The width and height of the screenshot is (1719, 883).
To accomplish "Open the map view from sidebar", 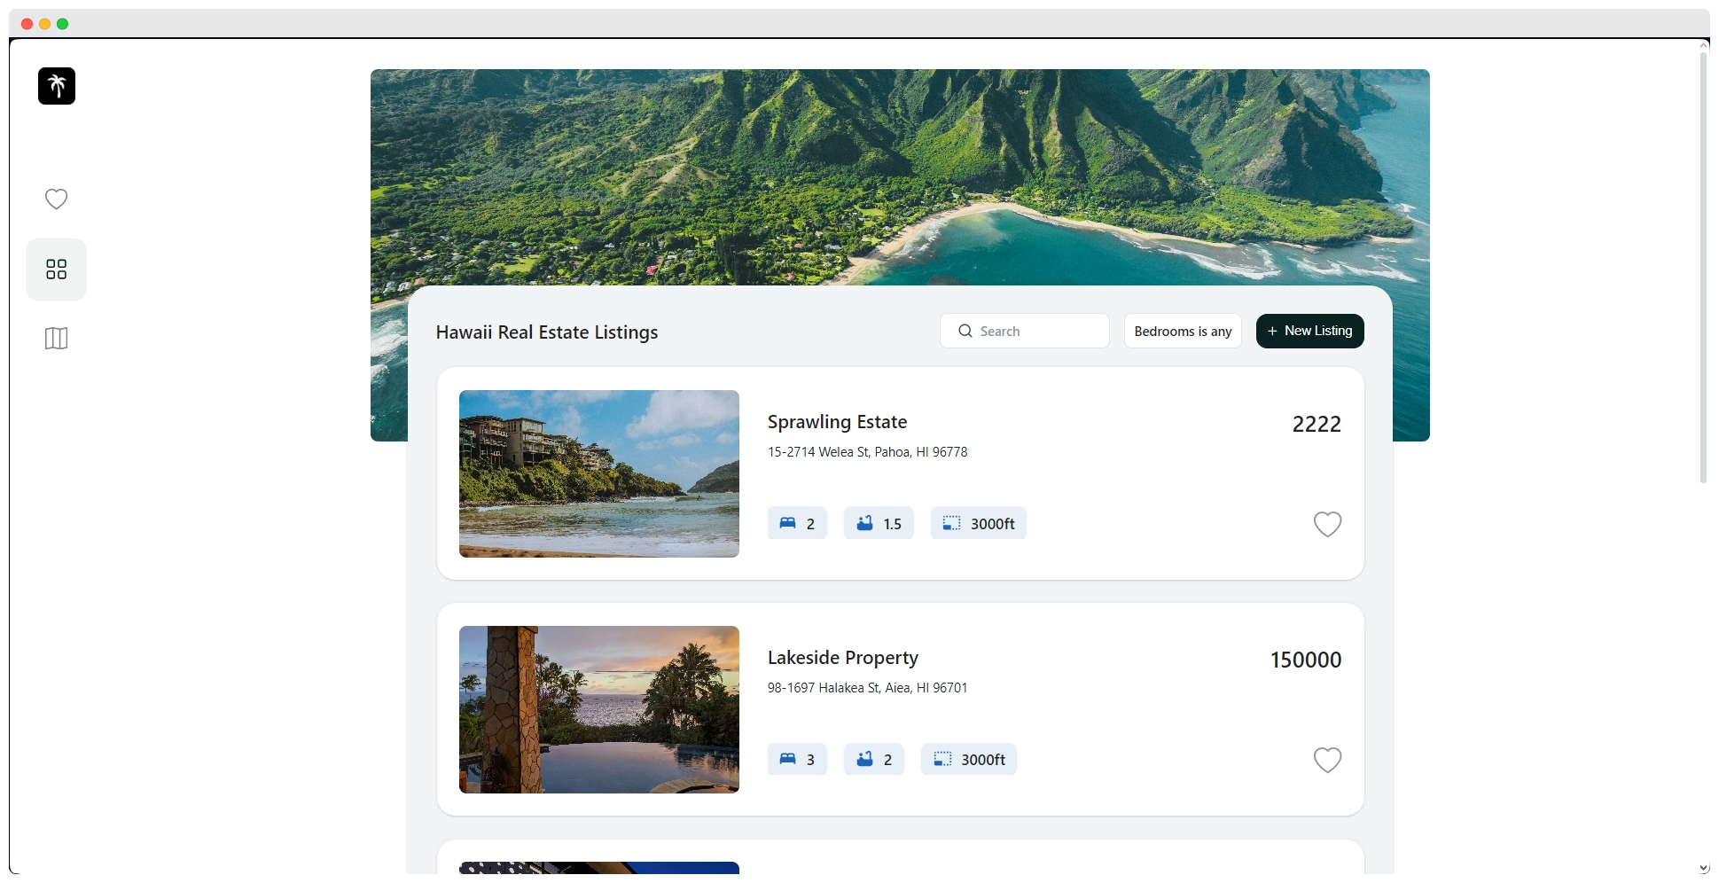I will click(57, 339).
